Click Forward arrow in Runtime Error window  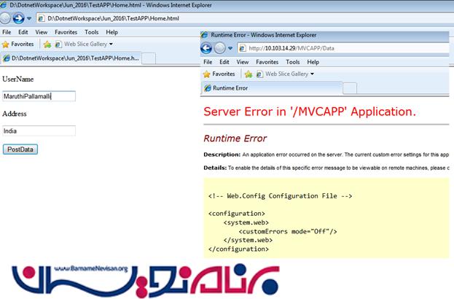[x=220, y=48]
